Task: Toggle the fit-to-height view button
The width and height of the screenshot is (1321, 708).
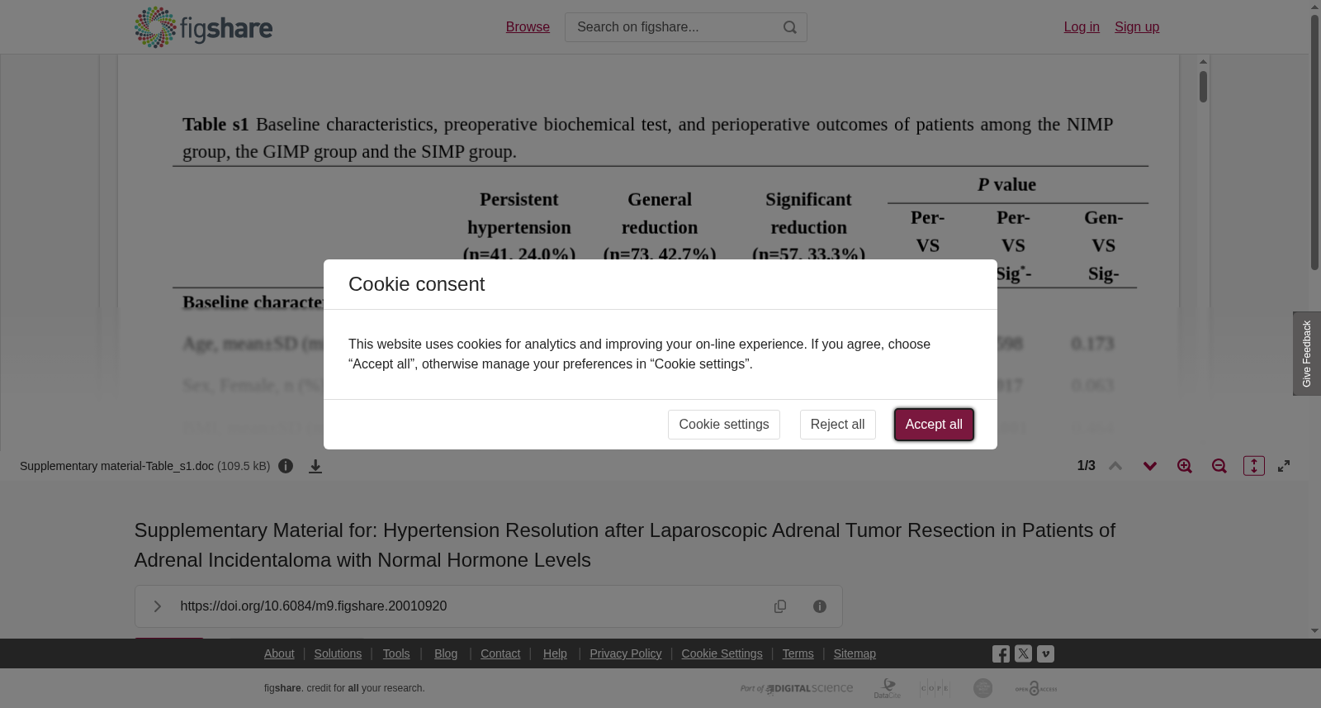Action: [x=1254, y=466]
